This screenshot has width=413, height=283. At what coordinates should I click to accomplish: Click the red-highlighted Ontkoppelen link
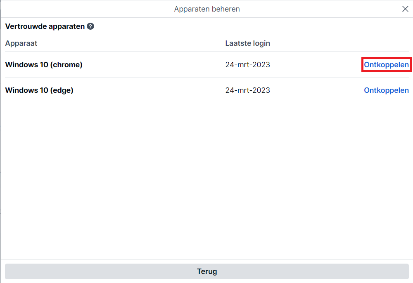tap(386, 65)
